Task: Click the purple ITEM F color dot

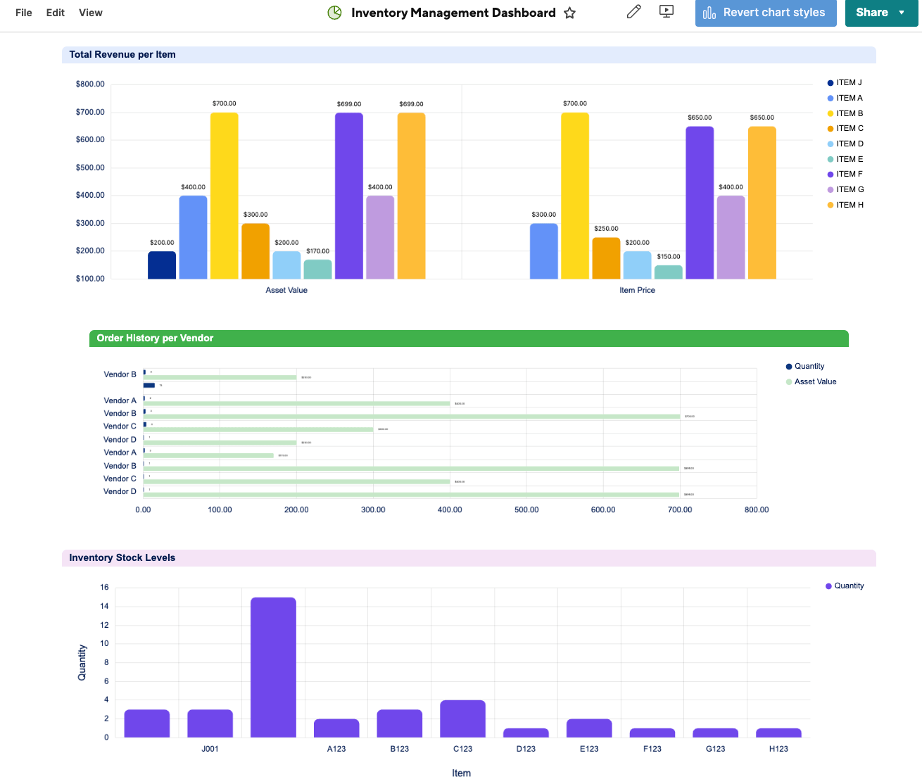Action: click(x=829, y=174)
